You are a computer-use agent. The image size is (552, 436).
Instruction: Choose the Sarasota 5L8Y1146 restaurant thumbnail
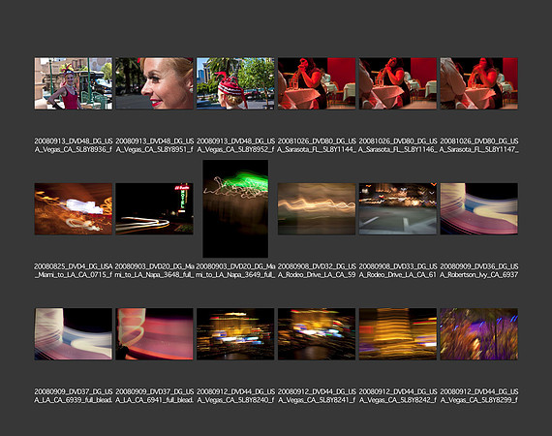pos(398,83)
